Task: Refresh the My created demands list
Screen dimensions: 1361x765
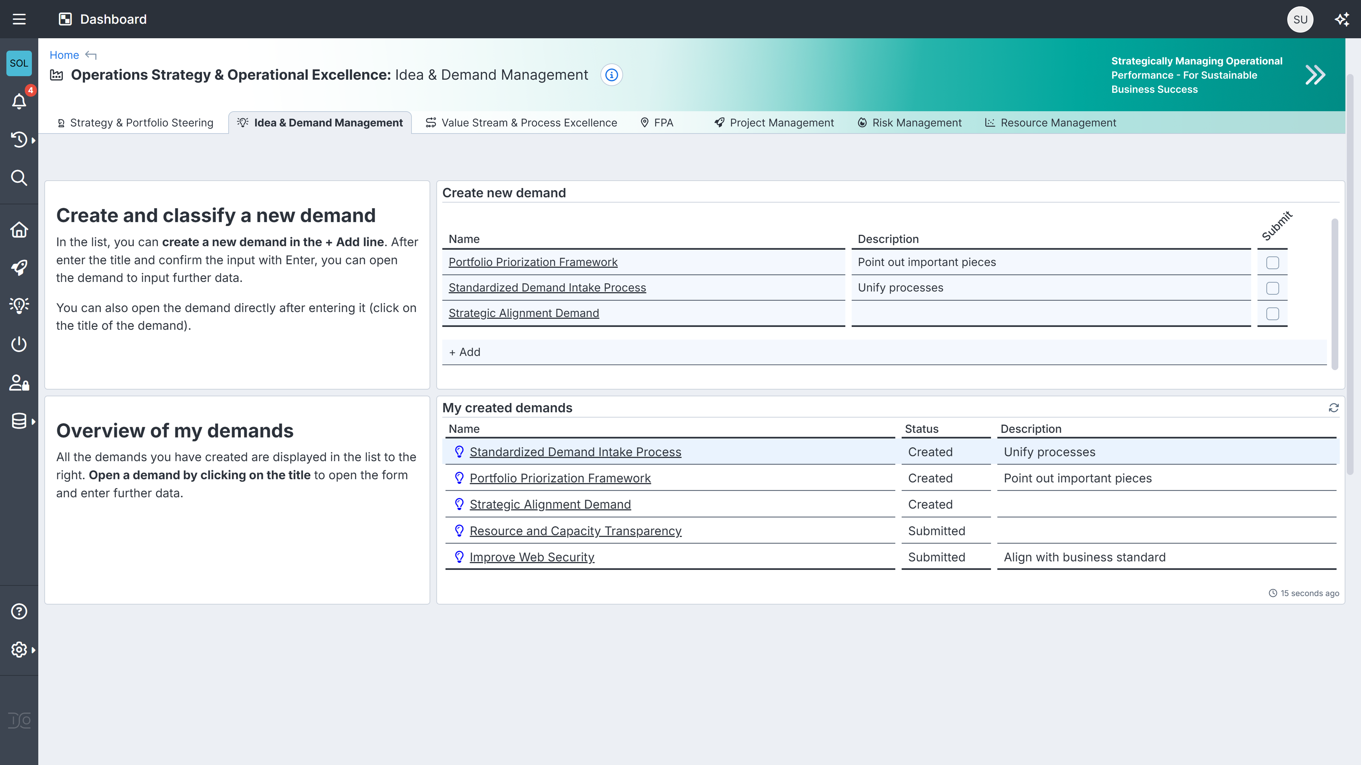Action: coord(1333,408)
